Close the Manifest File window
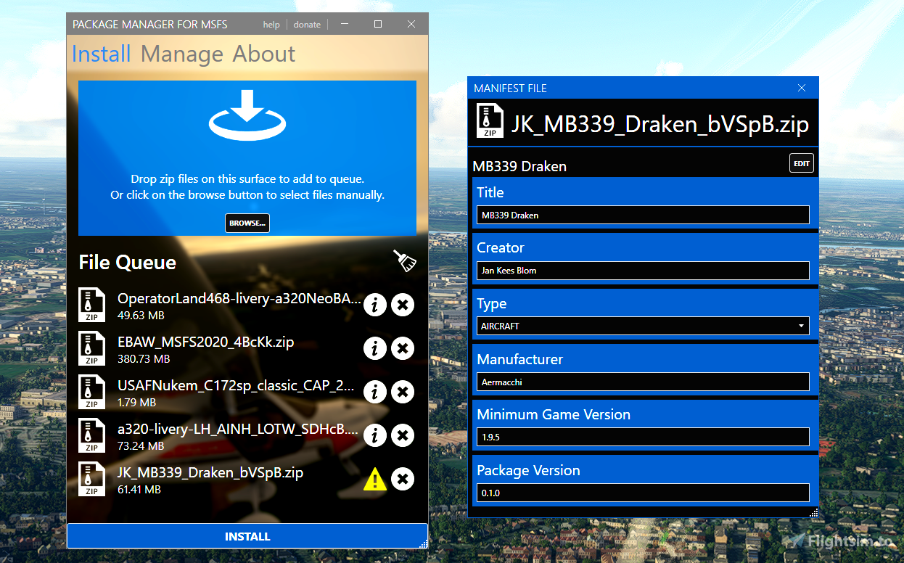904x563 pixels. pos(802,88)
